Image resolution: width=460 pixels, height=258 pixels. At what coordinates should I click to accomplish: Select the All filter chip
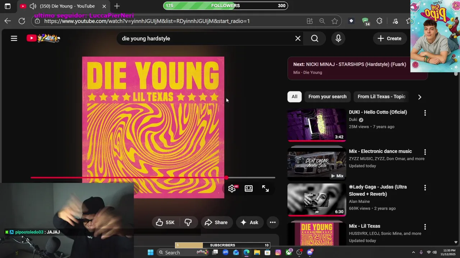[x=294, y=97]
